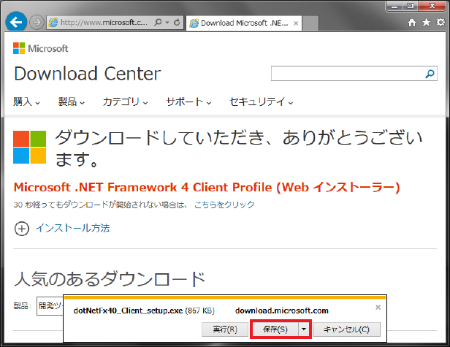Click the キャンセル(C) button
The height and width of the screenshot is (347, 450).
(x=346, y=329)
